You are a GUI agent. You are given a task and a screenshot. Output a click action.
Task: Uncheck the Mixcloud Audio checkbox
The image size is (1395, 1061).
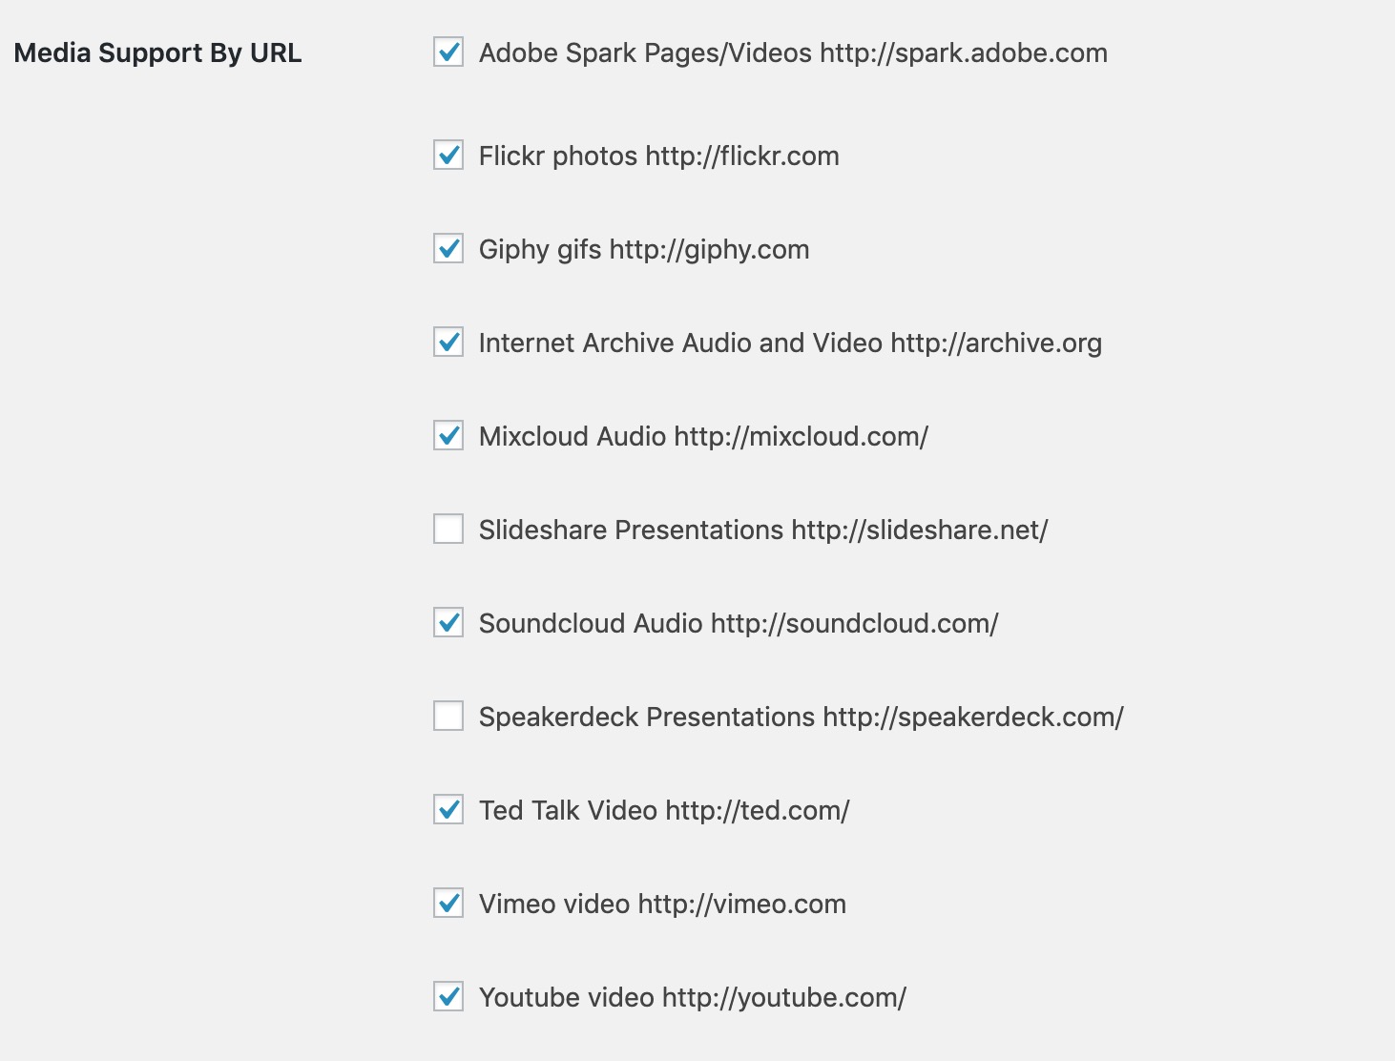pyautogui.click(x=448, y=436)
